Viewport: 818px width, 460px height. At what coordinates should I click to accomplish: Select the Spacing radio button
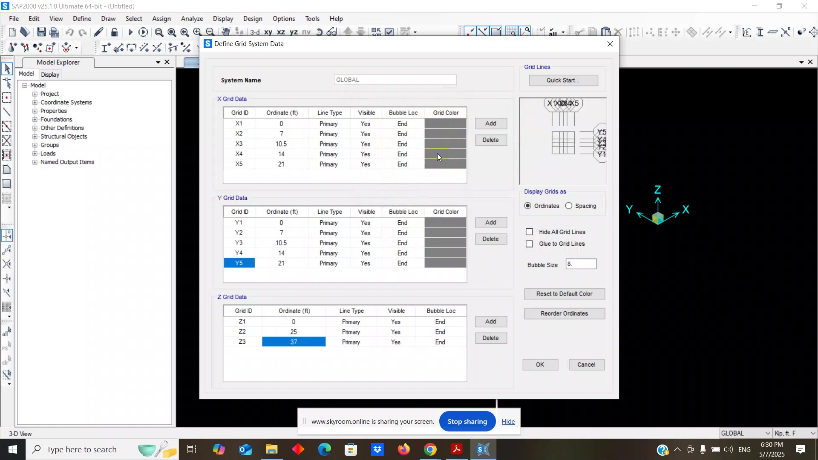click(569, 206)
